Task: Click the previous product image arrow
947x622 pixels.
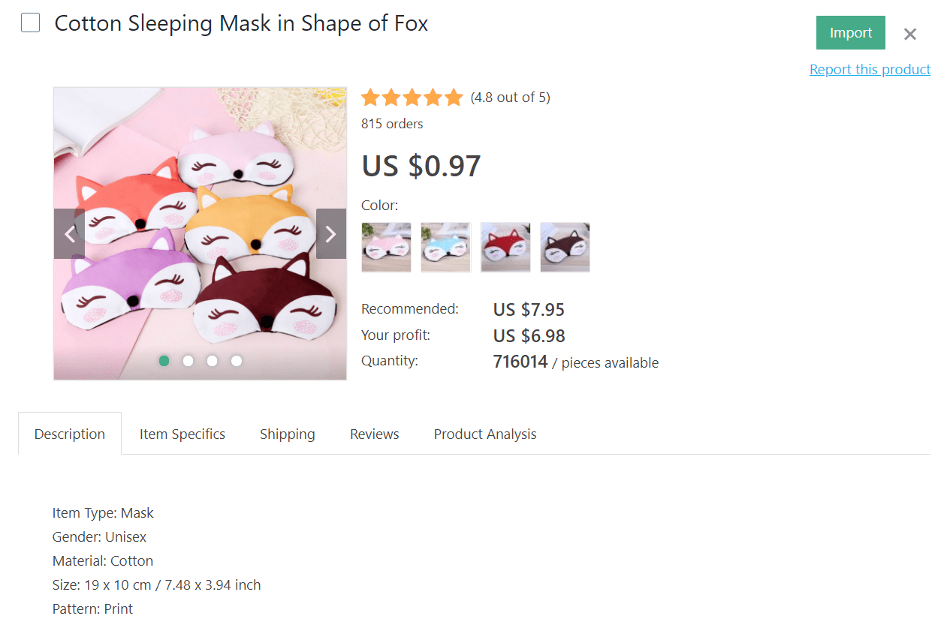Action: 69,233
